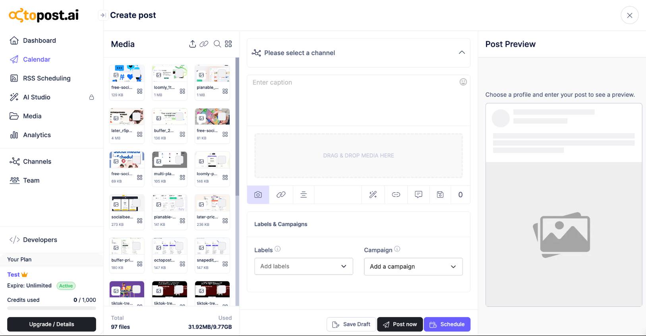The image size is (646, 336).
Task: Switch media grid view in Media header
Action: pos(228,44)
